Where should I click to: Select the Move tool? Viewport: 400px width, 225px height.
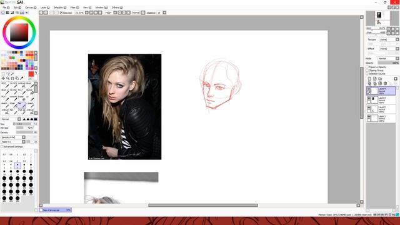coord(3,78)
